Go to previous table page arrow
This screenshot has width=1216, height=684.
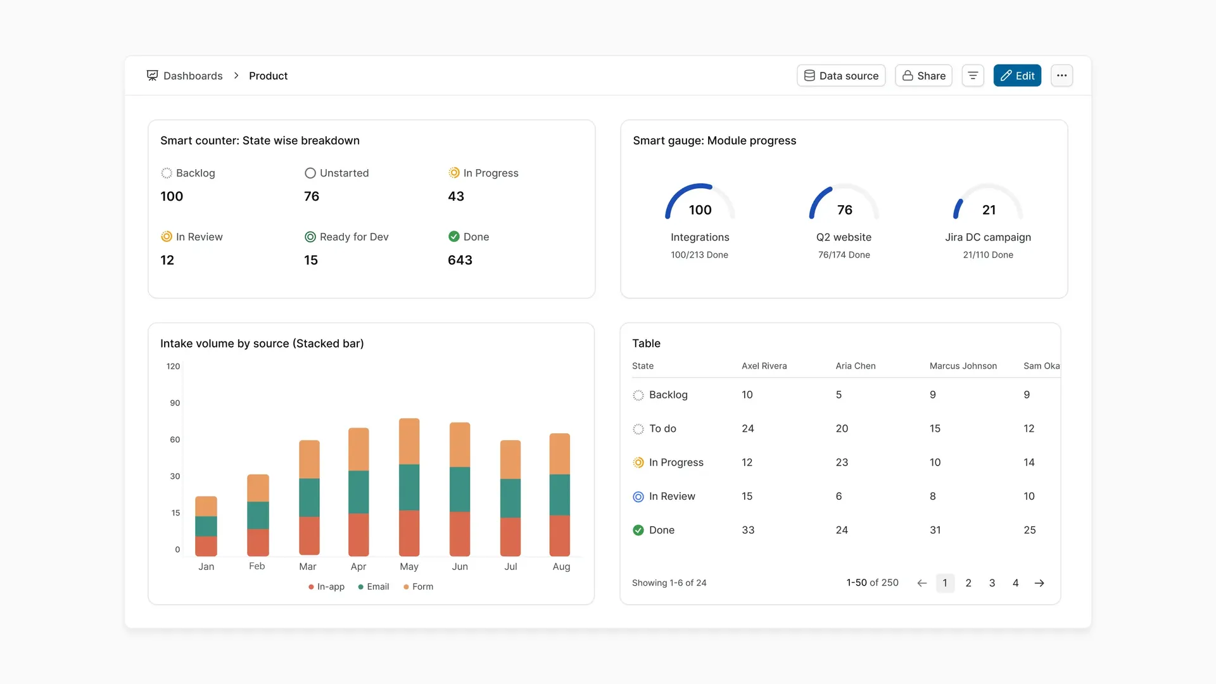click(x=922, y=583)
